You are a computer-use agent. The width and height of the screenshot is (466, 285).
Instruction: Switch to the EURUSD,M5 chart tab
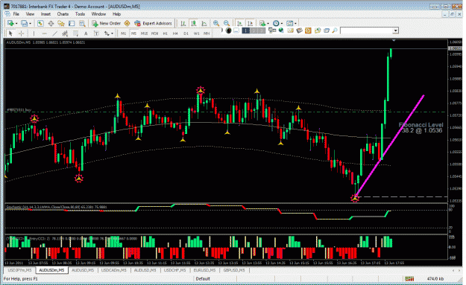204,270
